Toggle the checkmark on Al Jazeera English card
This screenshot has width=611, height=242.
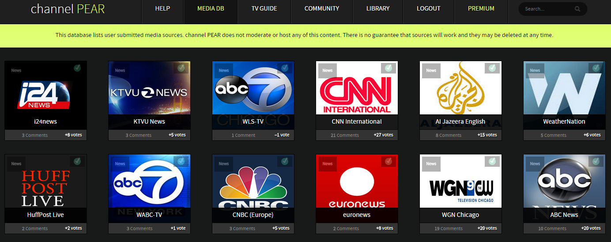(492, 68)
